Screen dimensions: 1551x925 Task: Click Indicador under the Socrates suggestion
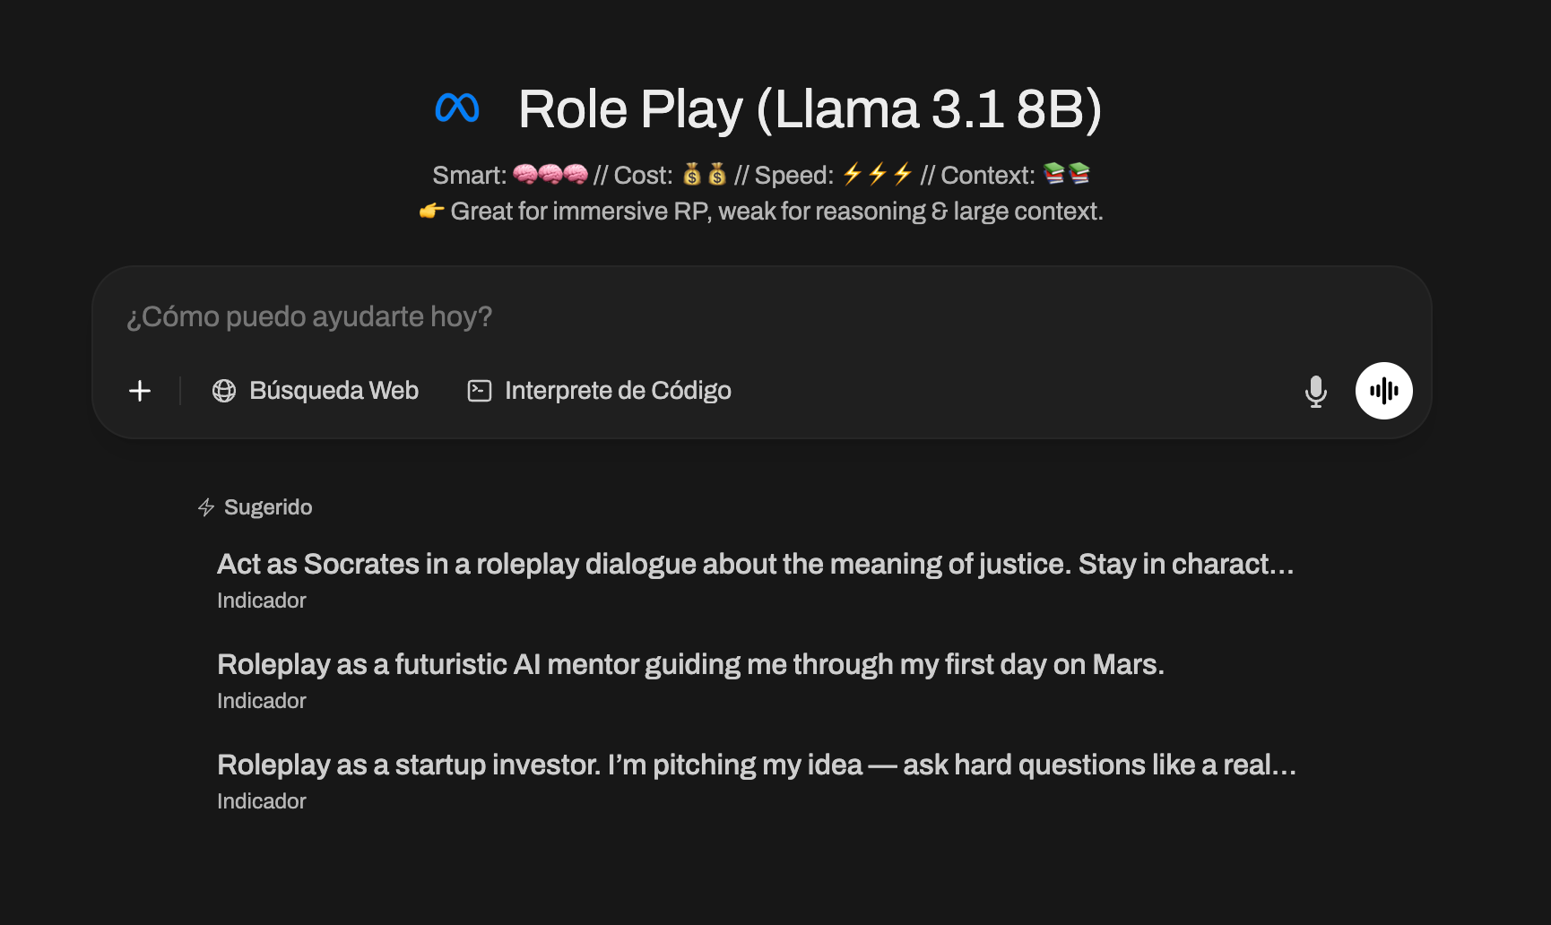(262, 601)
